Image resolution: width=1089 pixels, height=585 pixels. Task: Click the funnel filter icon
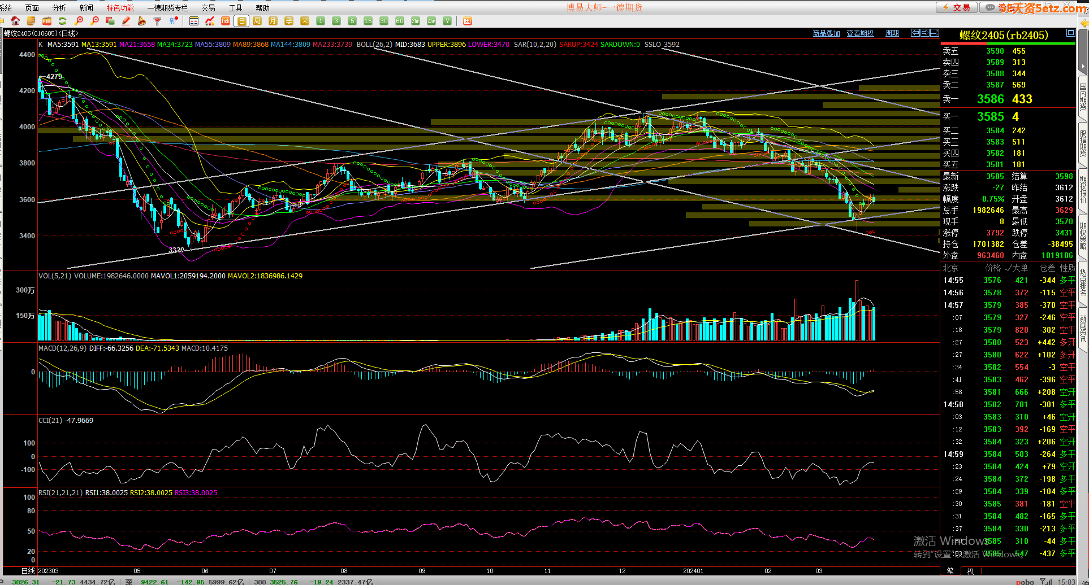click(x=158, y=21)
